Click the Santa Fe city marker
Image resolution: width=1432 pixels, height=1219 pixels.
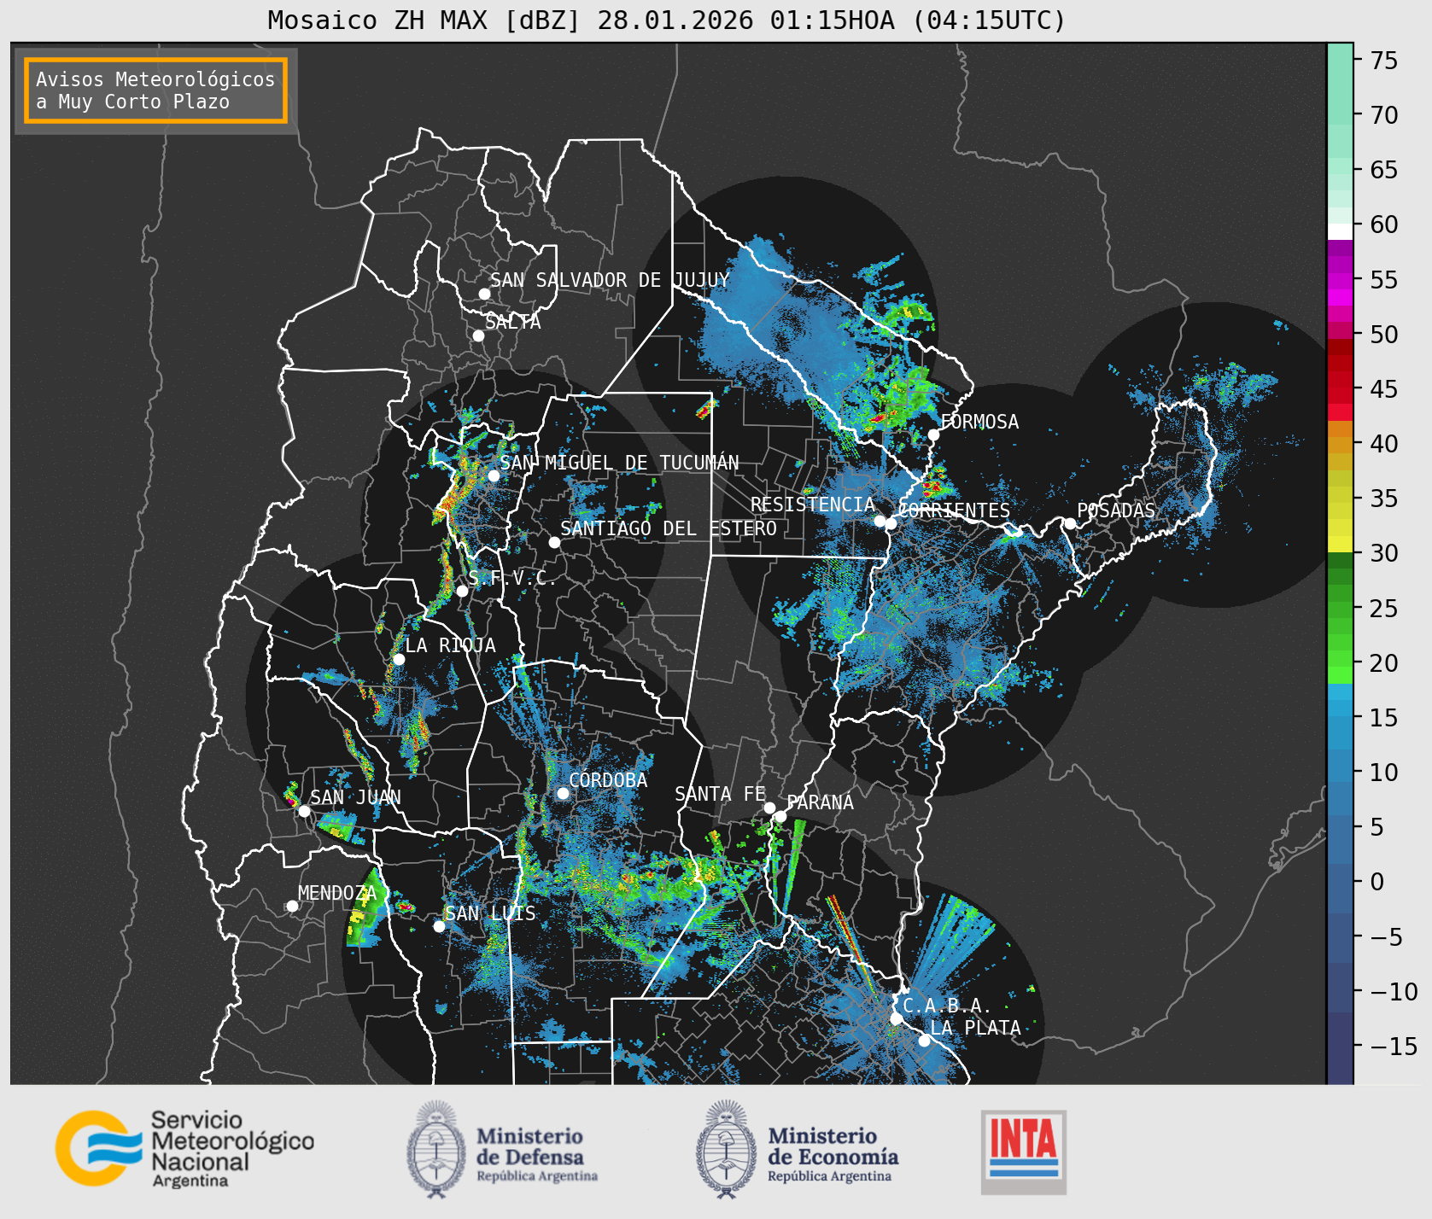[x=769, y=808]
